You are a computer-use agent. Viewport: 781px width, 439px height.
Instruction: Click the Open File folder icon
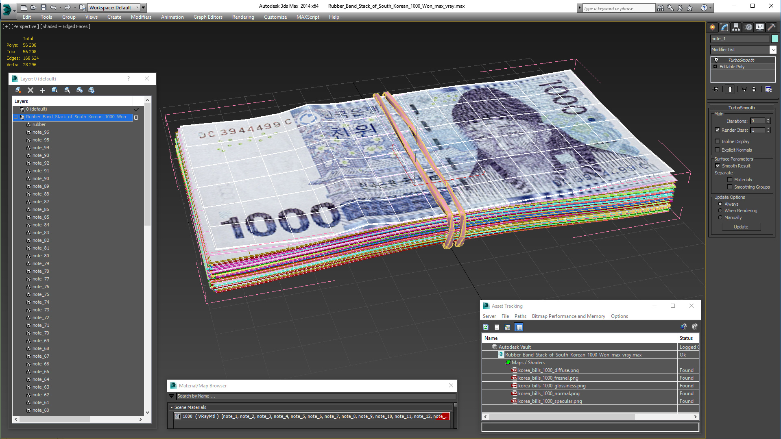coord(34,7)
